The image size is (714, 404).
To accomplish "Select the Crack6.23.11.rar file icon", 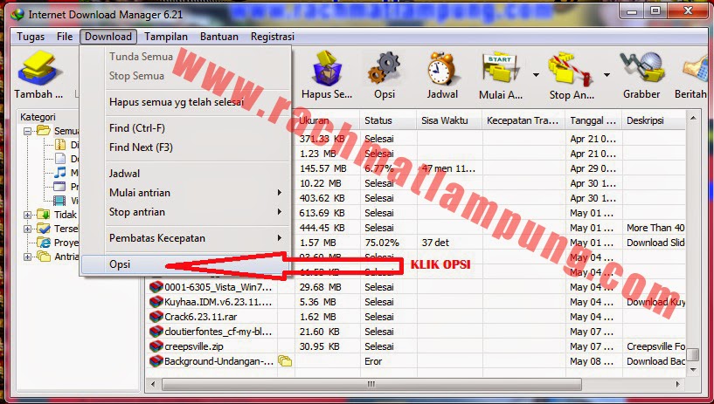I will coord(156,316).
